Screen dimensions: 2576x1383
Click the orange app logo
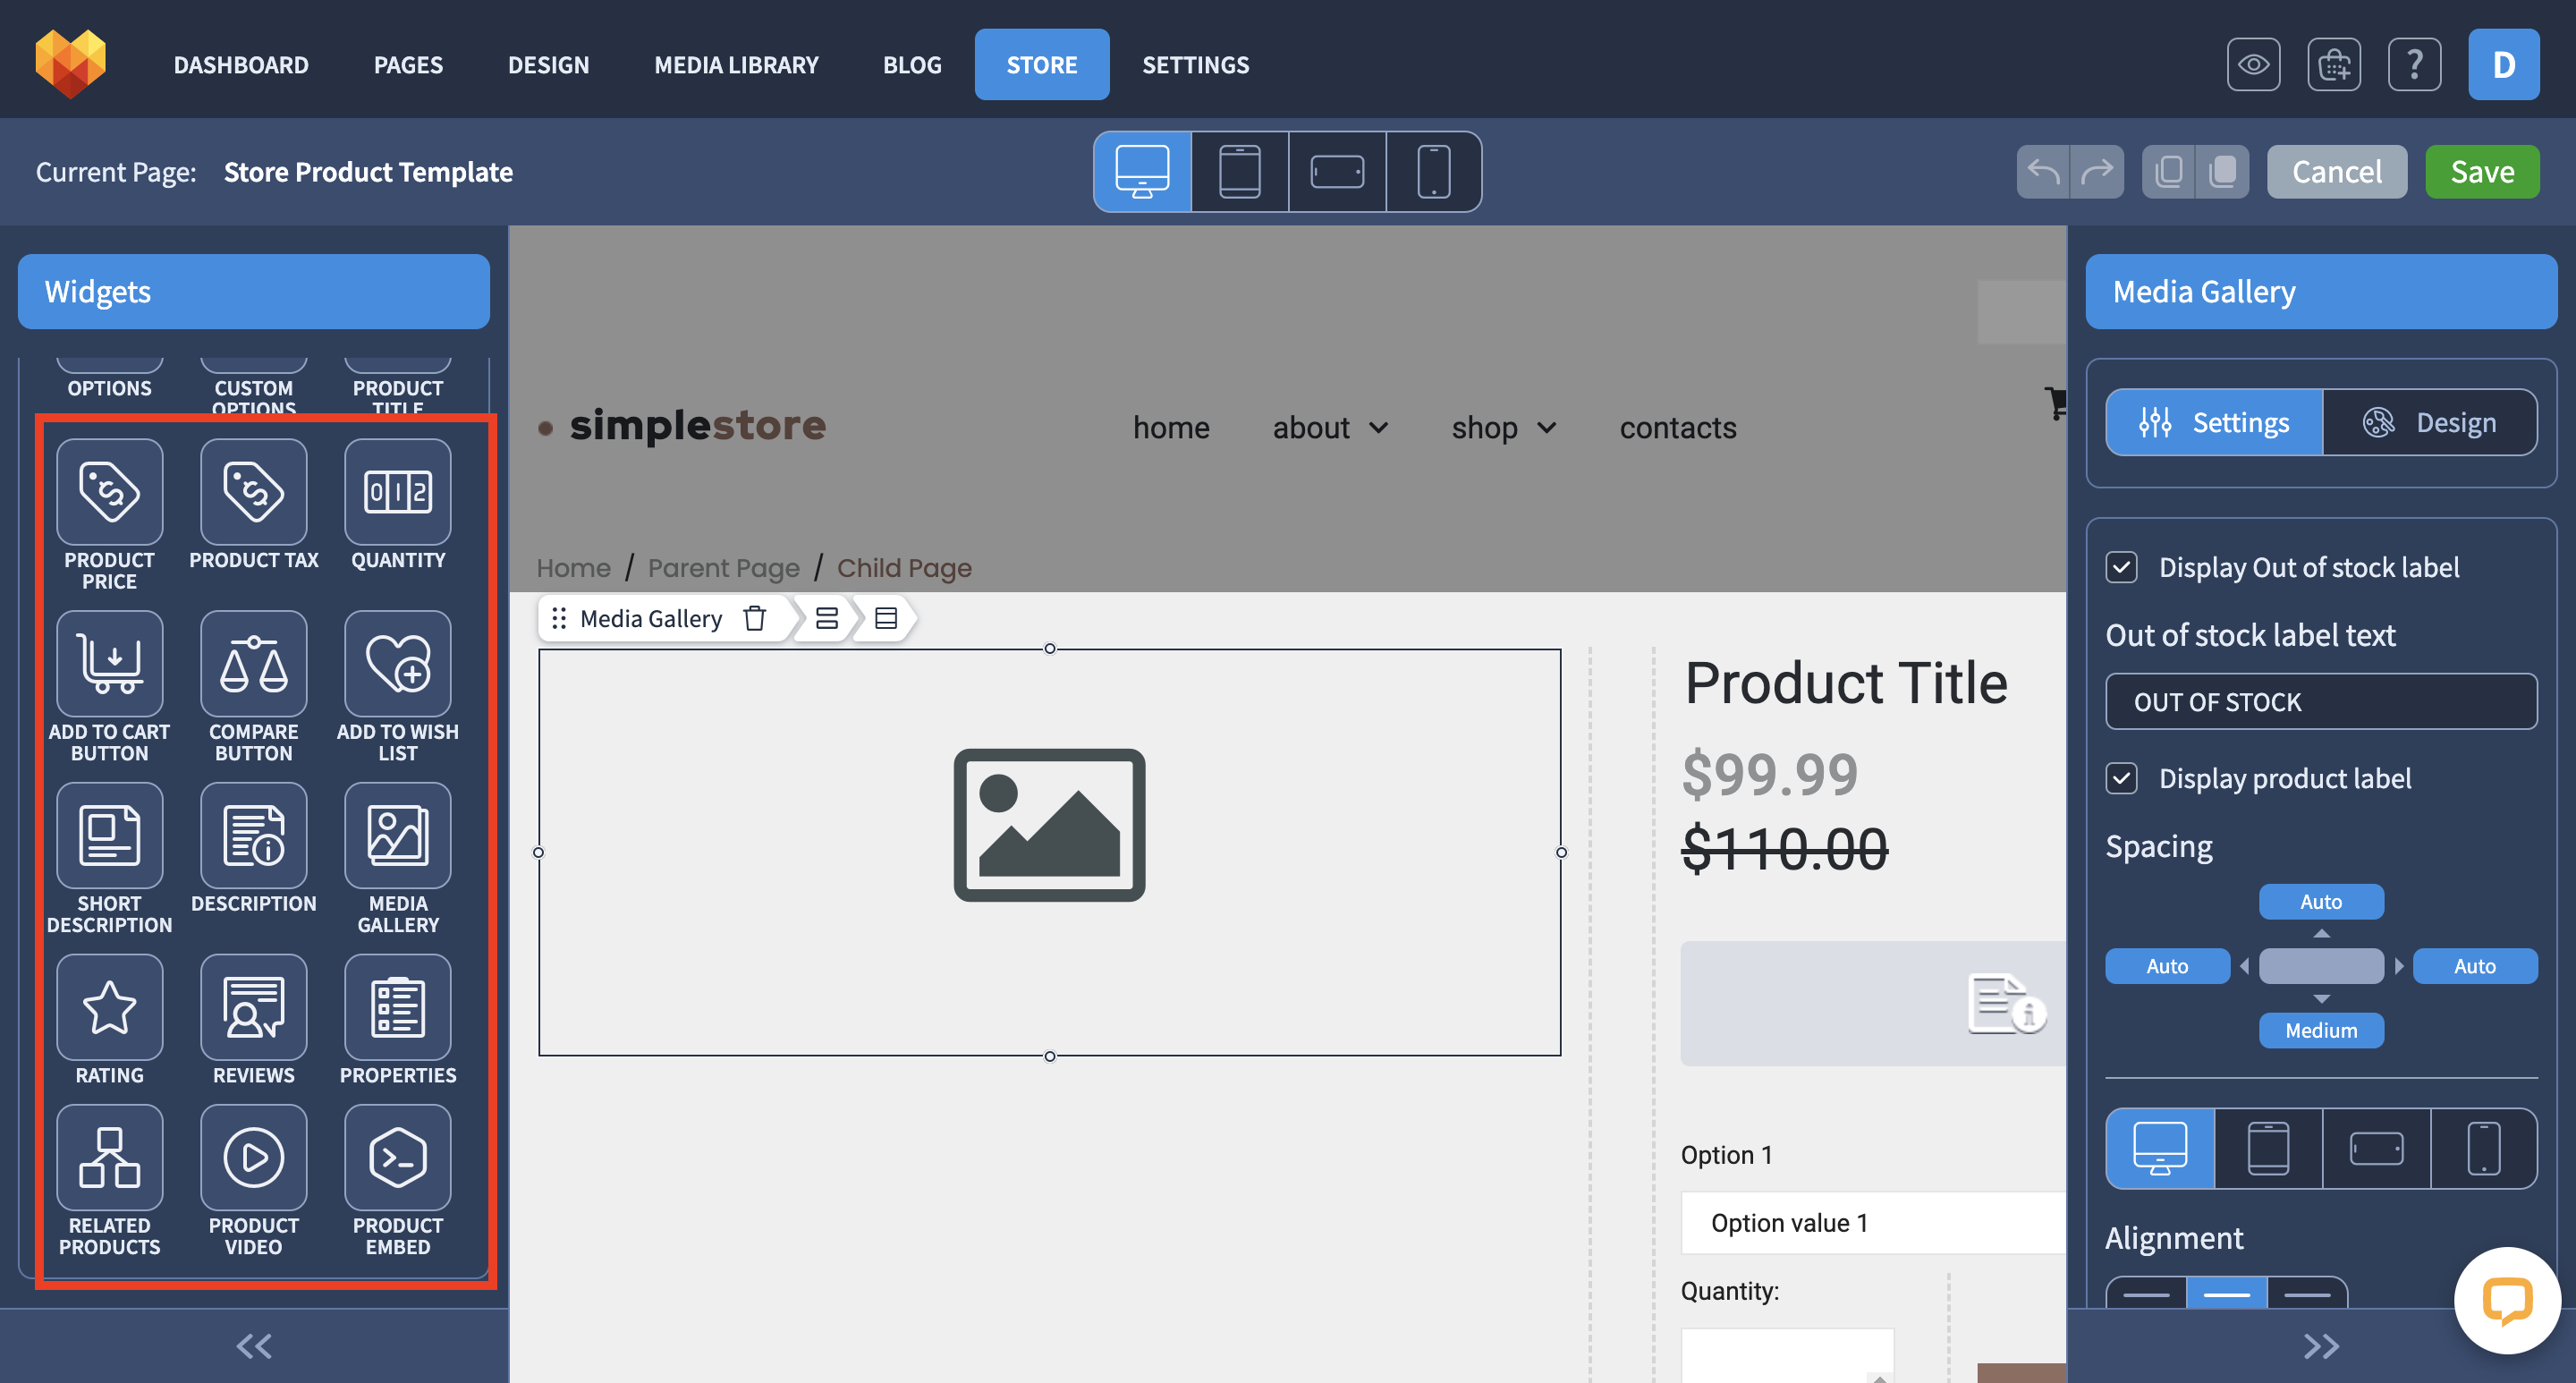click(x=70, y=63)
